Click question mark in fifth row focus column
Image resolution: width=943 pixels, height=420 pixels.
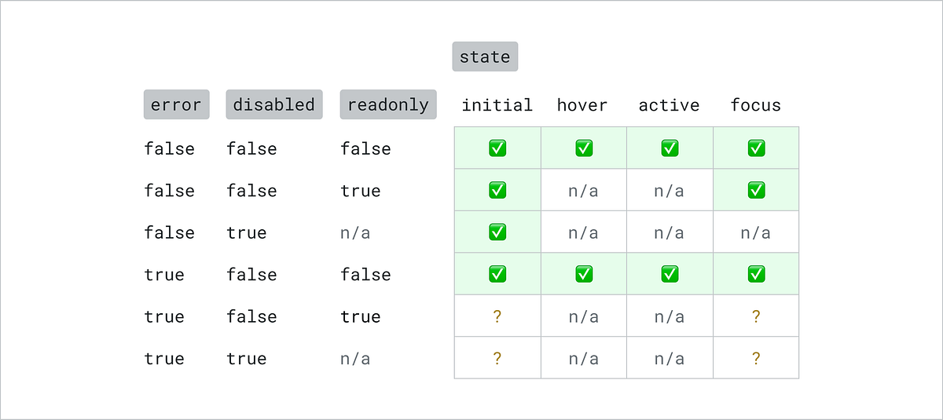[x=756, y=316]
